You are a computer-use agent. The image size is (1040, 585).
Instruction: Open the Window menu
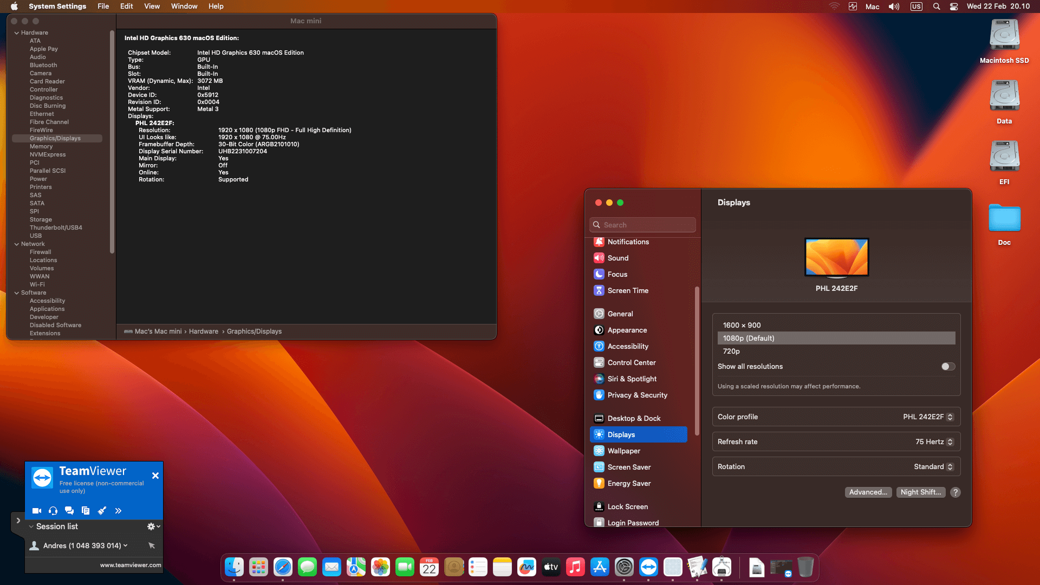pyautogui.click(x=184, y=6)
